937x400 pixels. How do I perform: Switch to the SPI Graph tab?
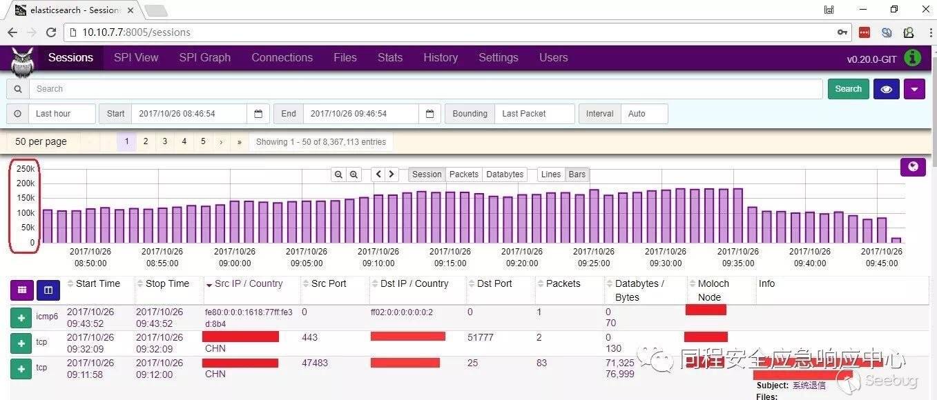click(204, 58)
